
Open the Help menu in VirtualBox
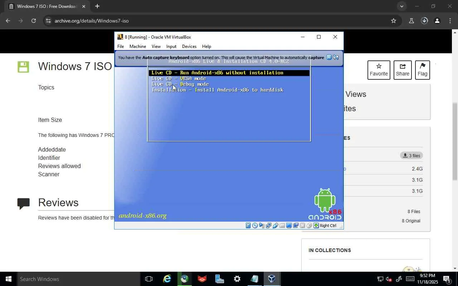[206, 46]
